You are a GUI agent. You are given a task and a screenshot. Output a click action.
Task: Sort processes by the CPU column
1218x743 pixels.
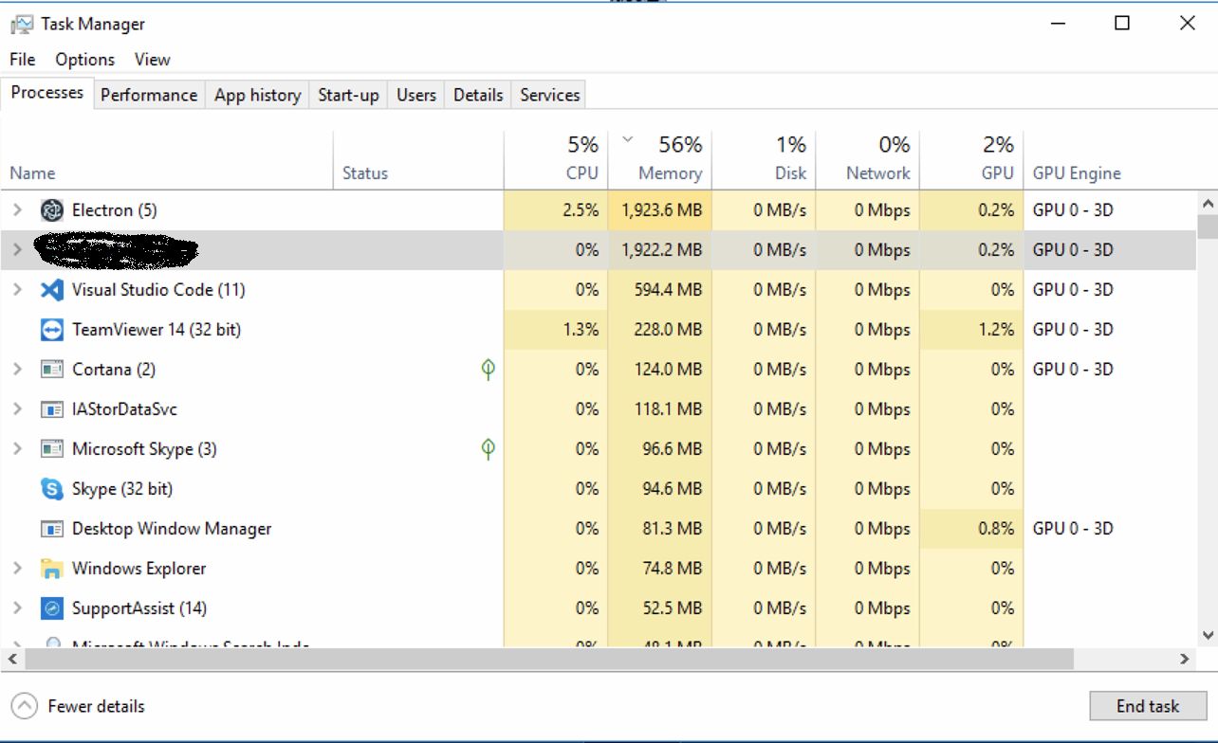(x=556, y=159)
